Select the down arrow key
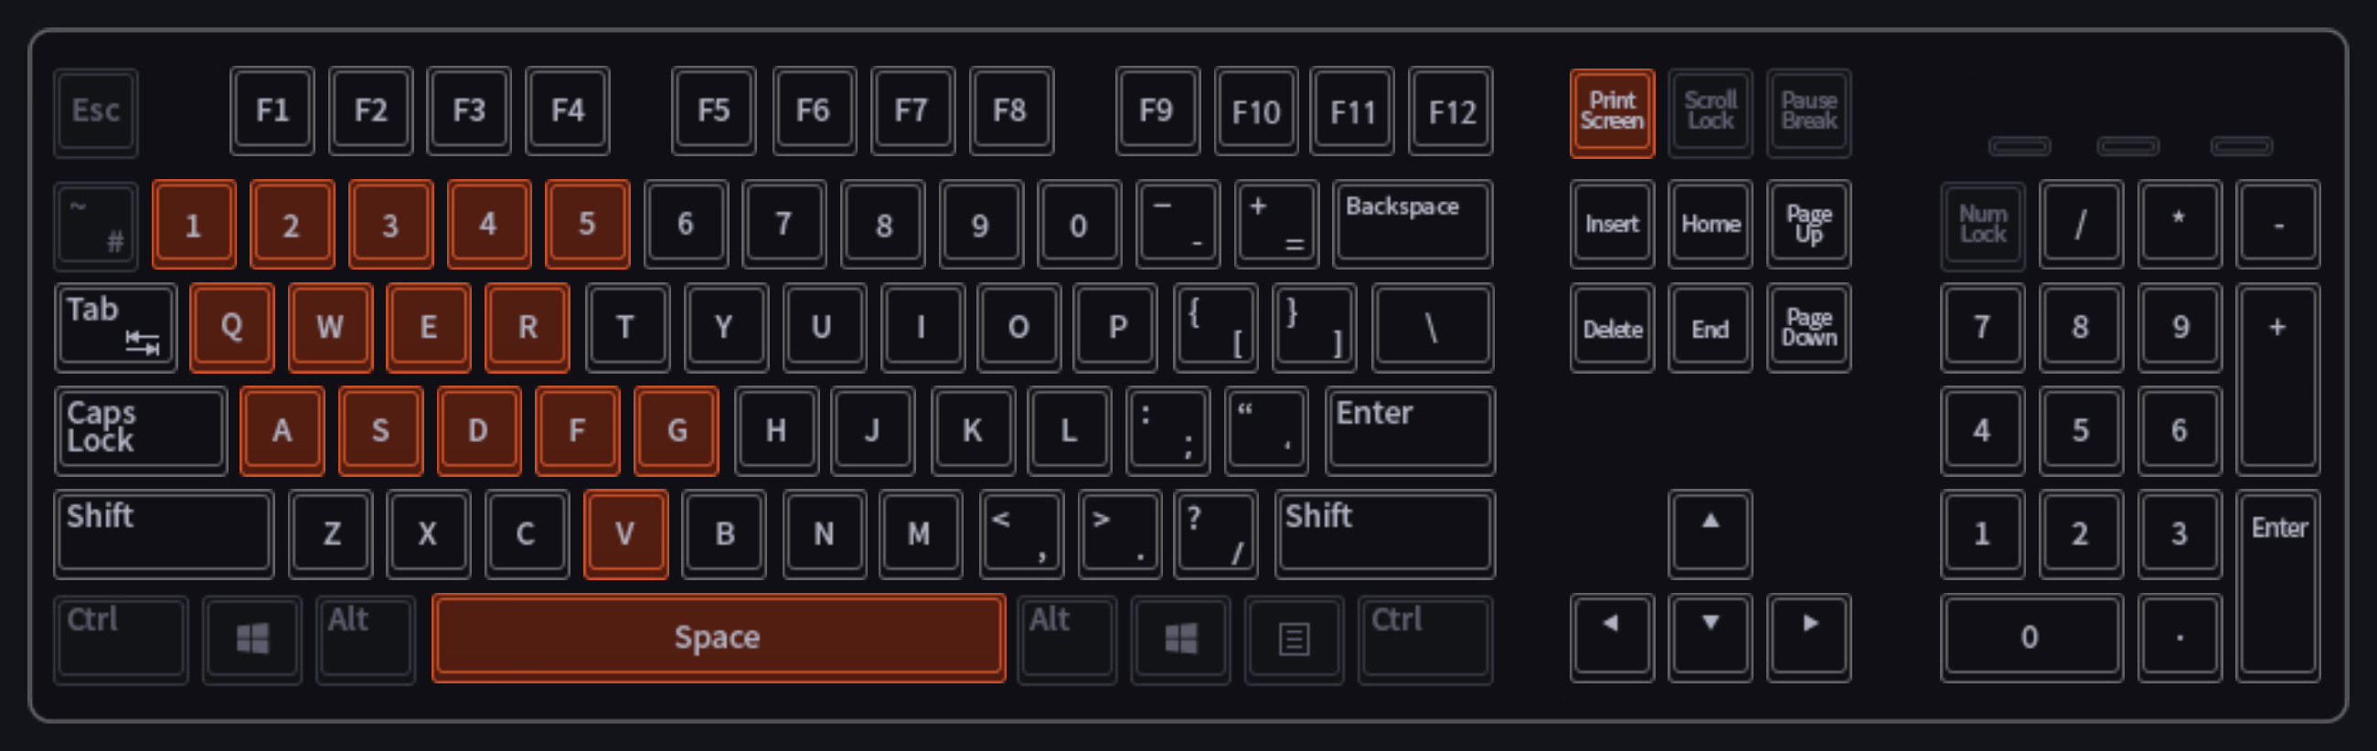The height and width of the screenshot is (751, 2377). (1710, 639)
